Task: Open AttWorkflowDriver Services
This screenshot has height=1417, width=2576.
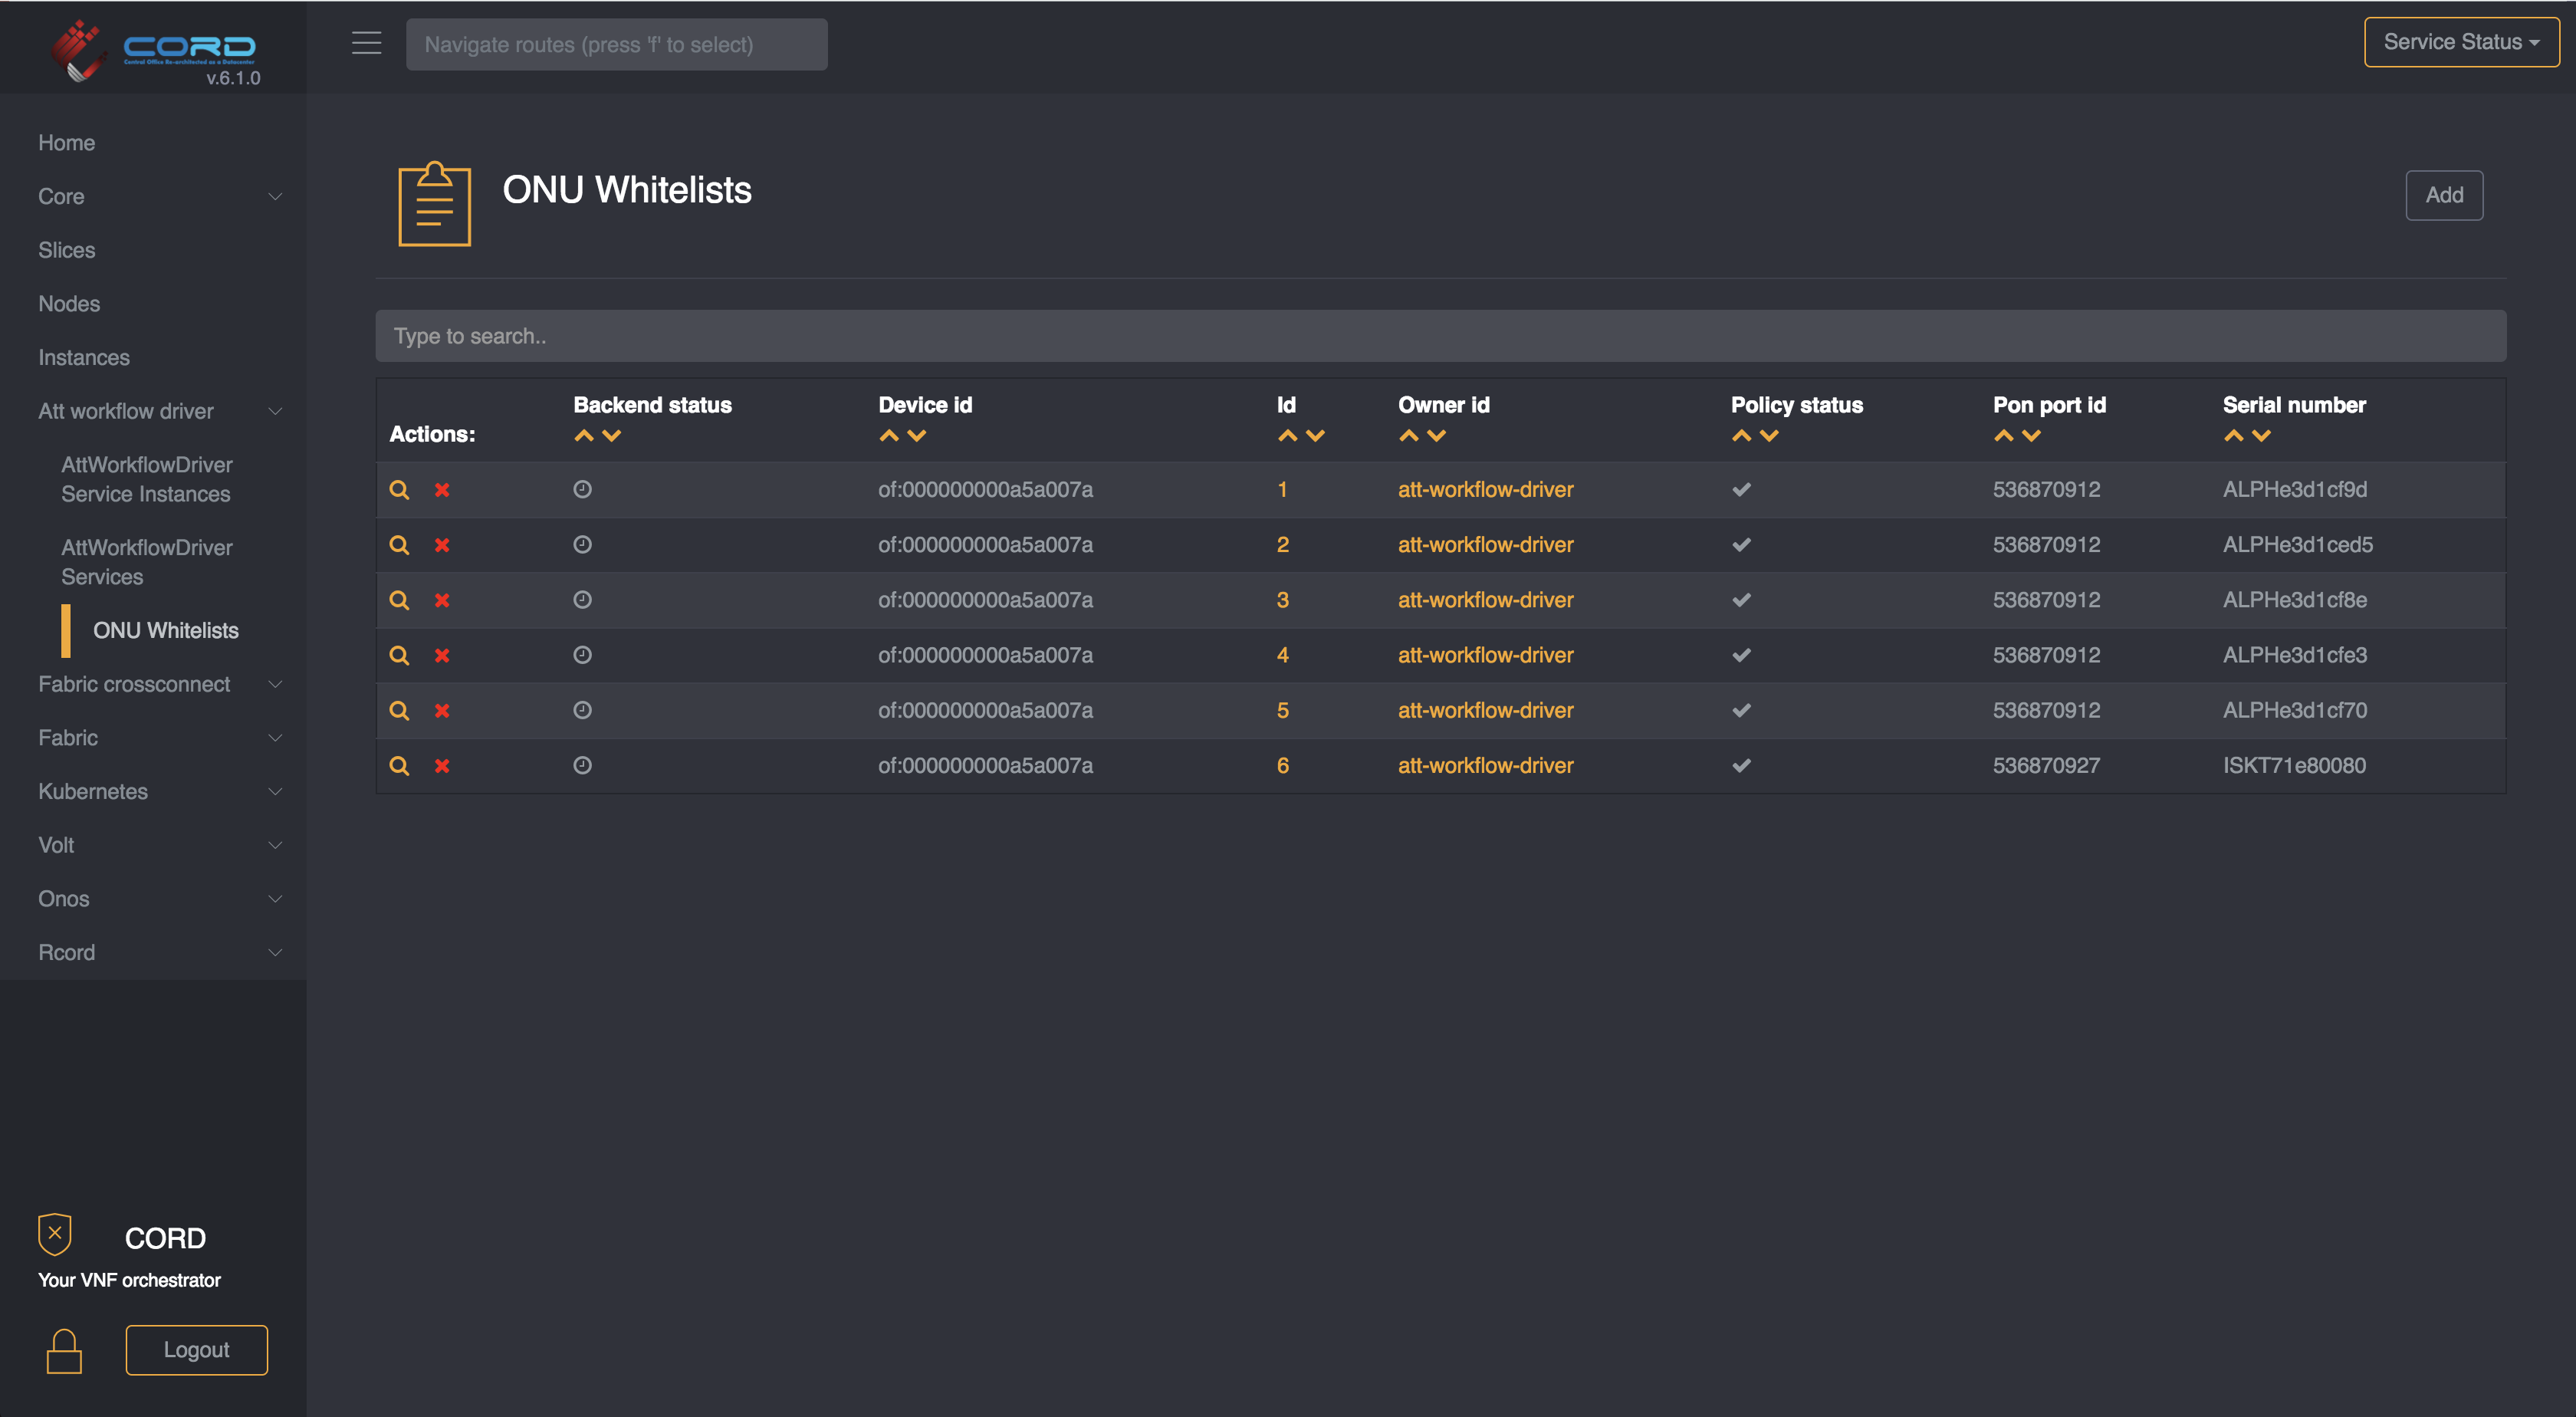Action: (x=147, y=562)
